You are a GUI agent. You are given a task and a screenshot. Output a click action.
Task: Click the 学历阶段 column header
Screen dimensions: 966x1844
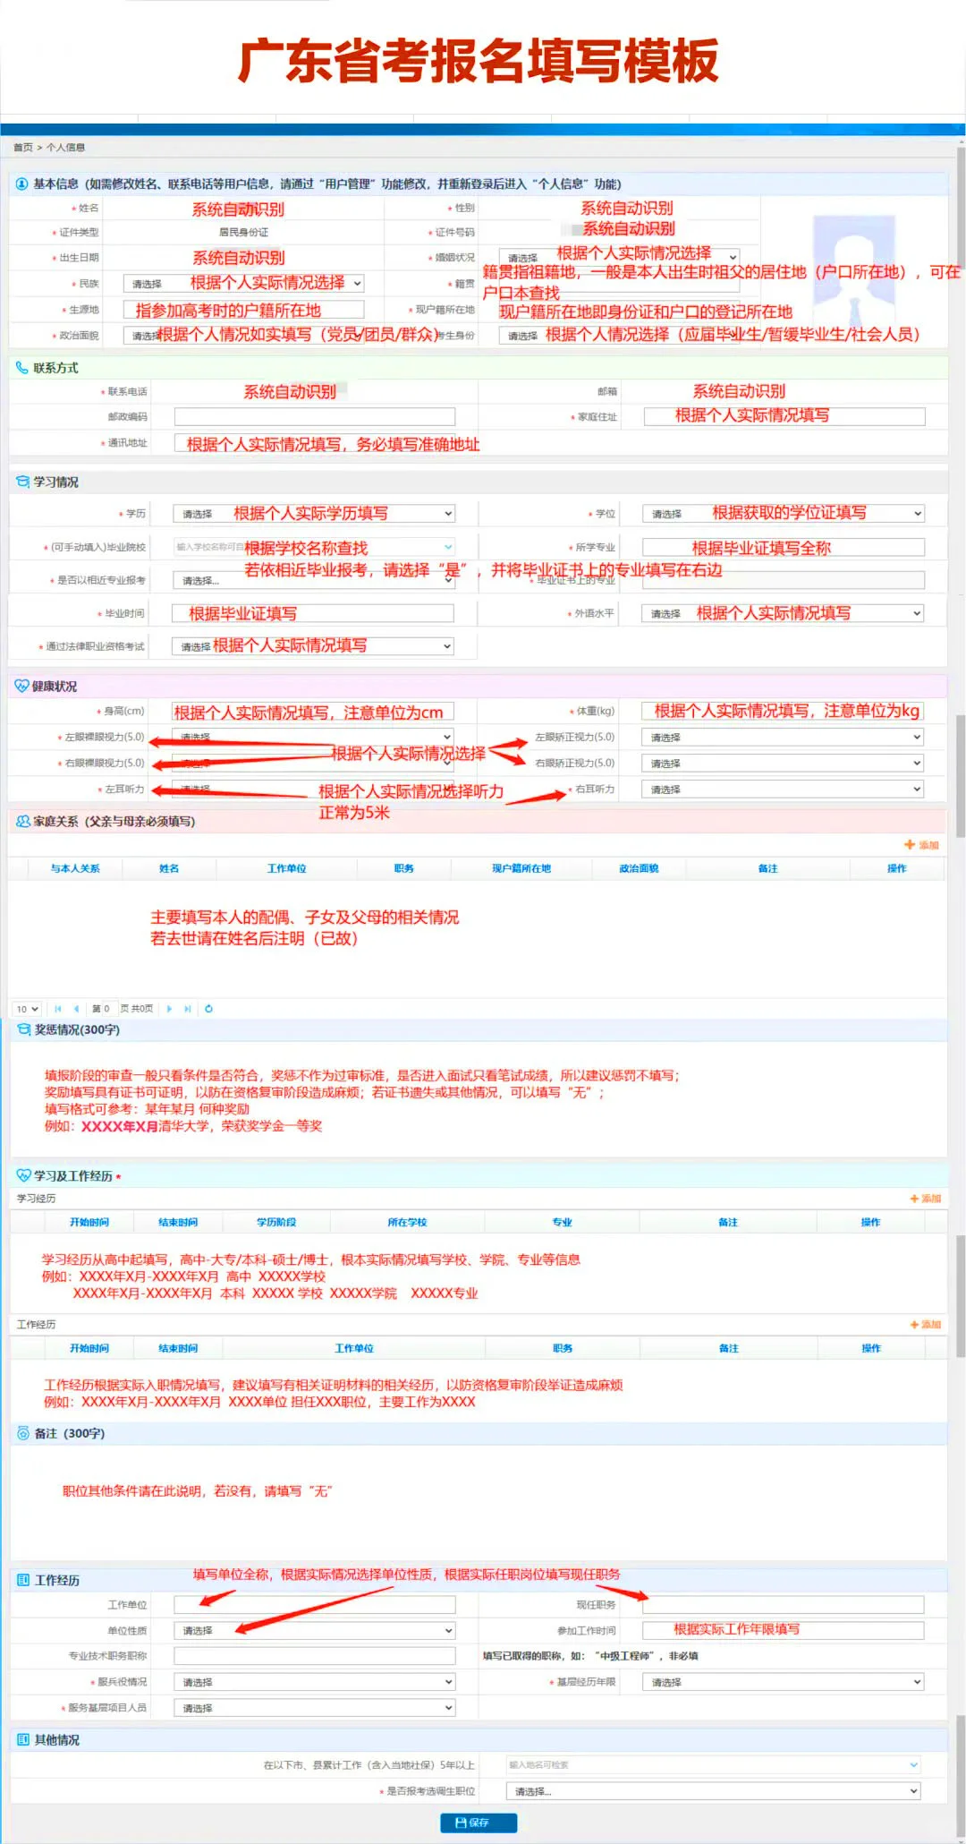point(276,1223)
